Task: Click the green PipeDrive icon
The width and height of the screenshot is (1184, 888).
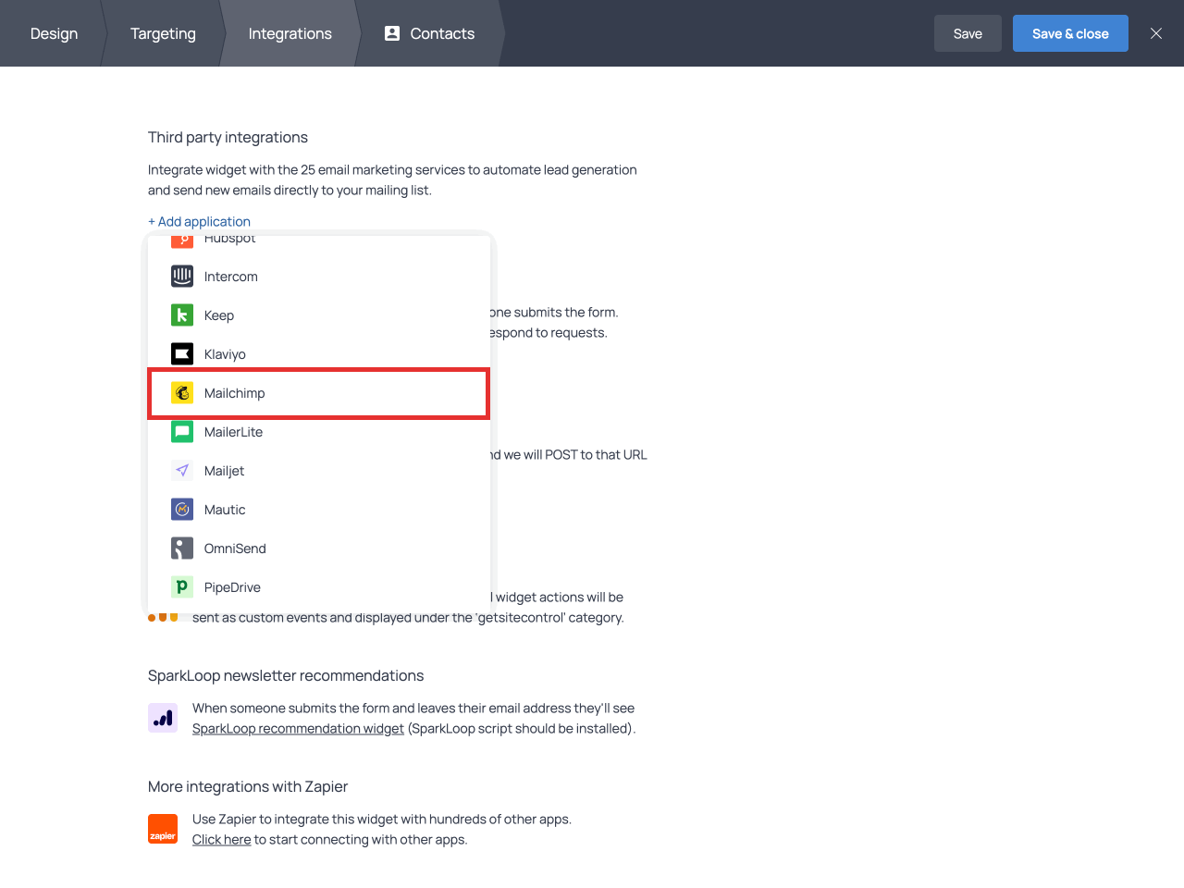Action: tap(182, 587)
